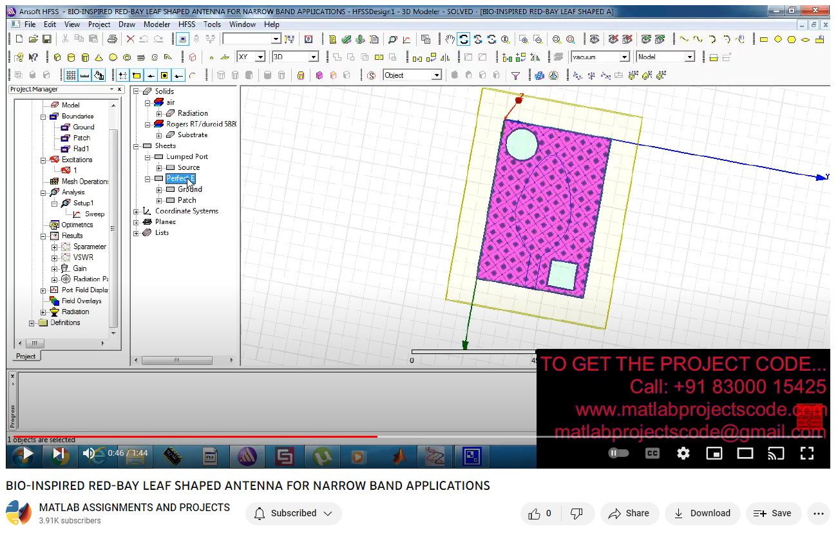The height and width of the screenshot is (533, 838).
Task: Select Patch under Boundaries in Project Manager
Action: pos(81,138)
